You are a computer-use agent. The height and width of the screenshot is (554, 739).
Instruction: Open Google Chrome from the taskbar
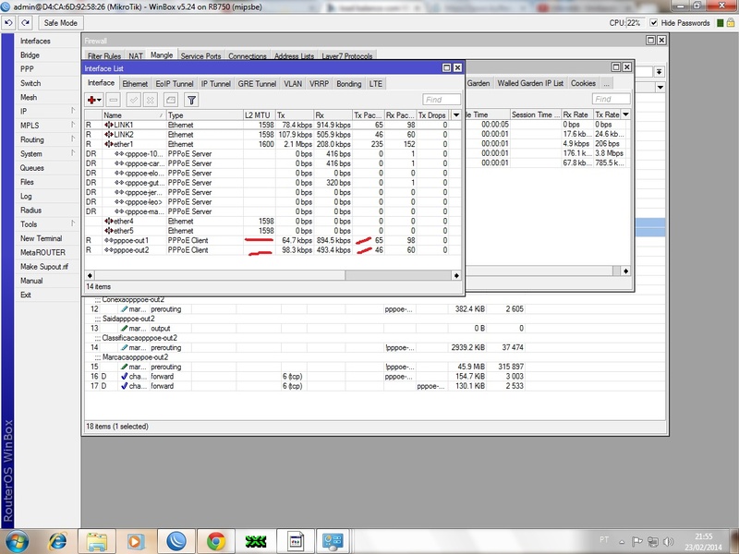point(215,540)
